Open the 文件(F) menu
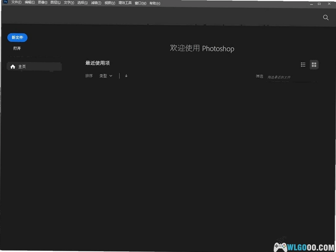The width and height of the screenshot is (336, 252). point(16,3)
